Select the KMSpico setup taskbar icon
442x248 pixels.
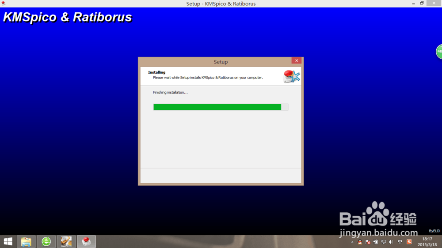point(86,241)
